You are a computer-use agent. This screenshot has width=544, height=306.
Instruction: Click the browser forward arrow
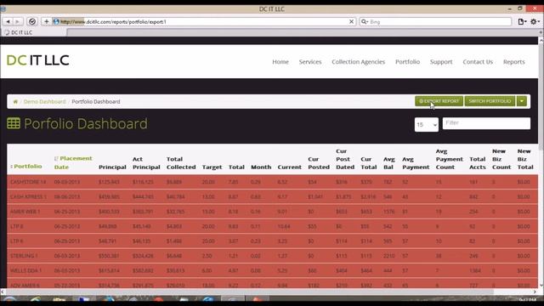pos(17,21)
